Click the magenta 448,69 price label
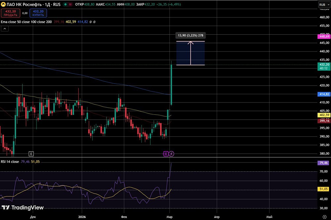This screenshot has height=220, width=331. pyautogui.click(x=324, y=37)
